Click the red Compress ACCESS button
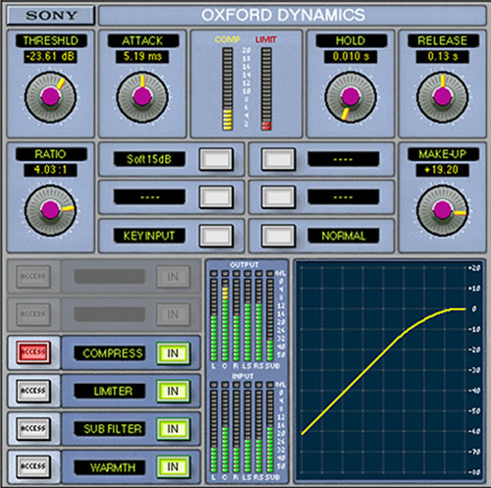This screenshot has height=488, width=491. click(33, 352)
